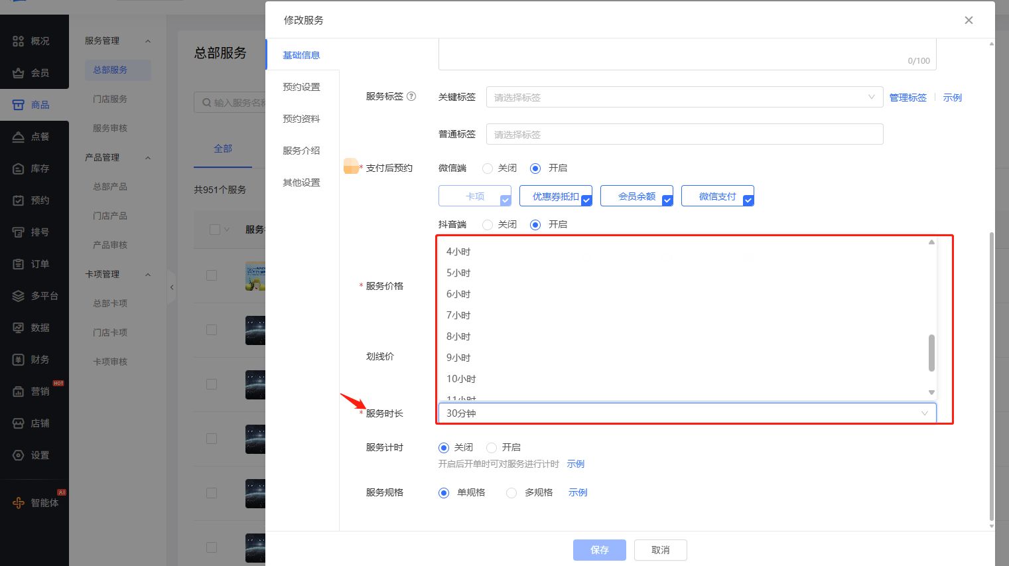Select 8小时 from the duration list
Viewport: 1009px width, 566px height.
point(458,336)
